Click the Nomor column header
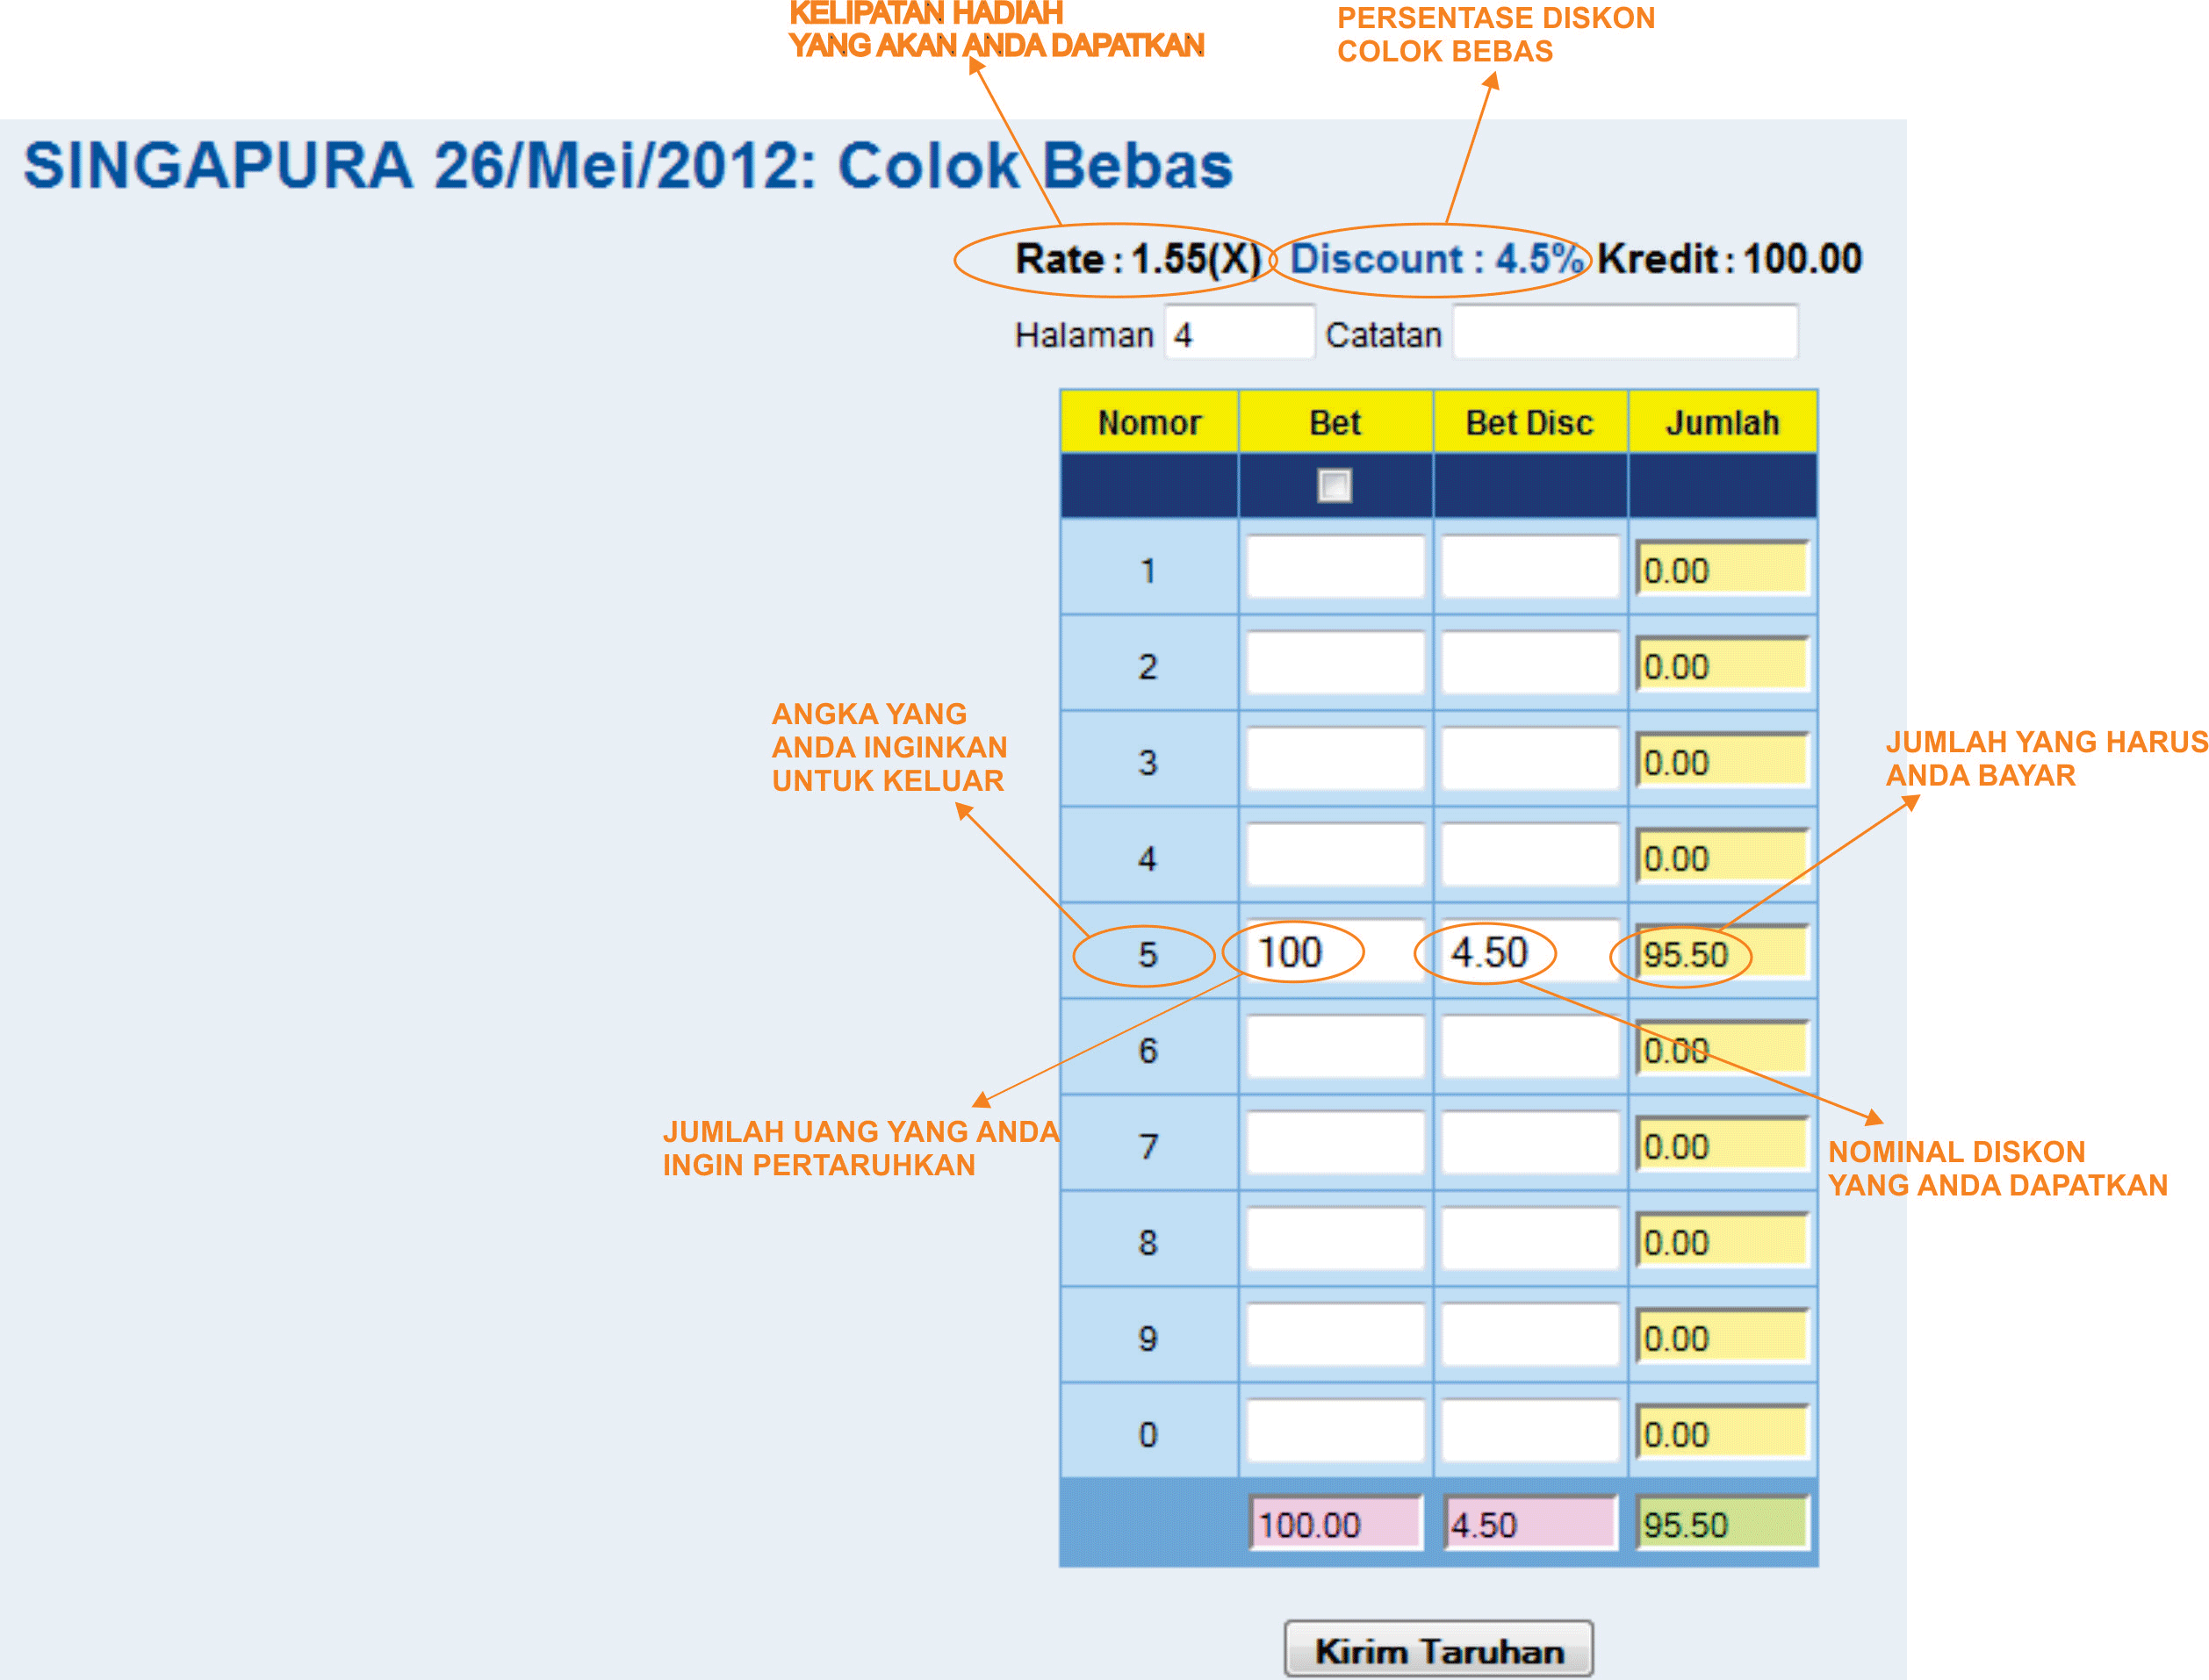The width and height of the screenshot is (2209, 1680). coord(1149,422)
